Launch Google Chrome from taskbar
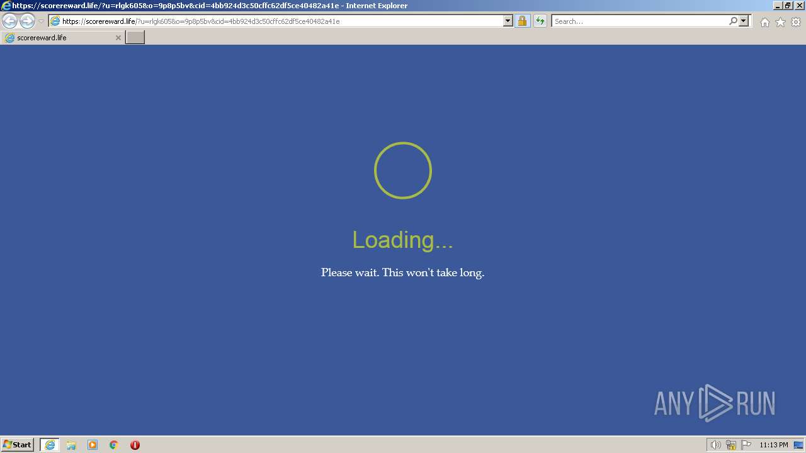Screen dimensions: 806x453 point(114,445)
